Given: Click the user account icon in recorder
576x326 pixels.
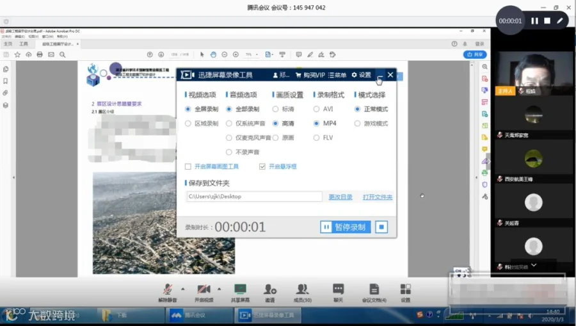Looking at the screenshot, I should [x=275, y=75].
